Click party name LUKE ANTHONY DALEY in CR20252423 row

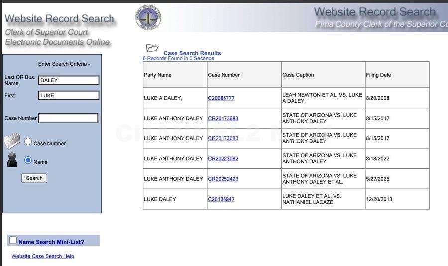point(173,179)
